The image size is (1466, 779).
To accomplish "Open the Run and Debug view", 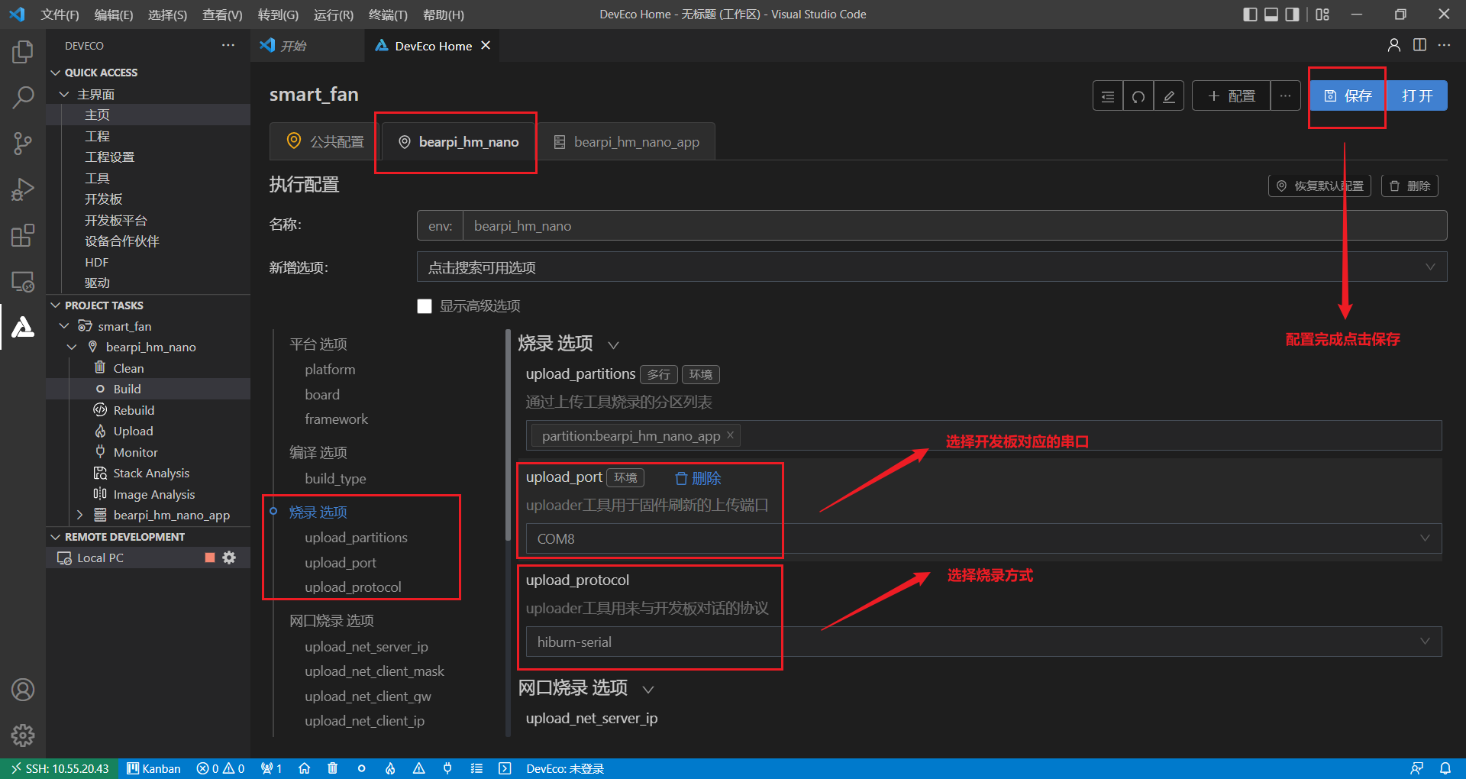I will (23, 189).
